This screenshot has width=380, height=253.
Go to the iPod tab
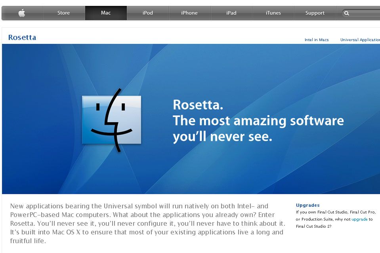(147, 13)
